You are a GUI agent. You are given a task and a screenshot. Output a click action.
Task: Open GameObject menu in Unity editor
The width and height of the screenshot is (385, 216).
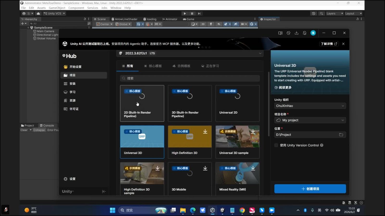(x=57, y=8)
